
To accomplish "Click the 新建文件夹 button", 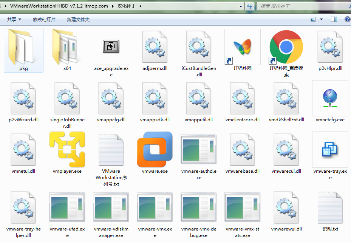I will (x=78, y=19).
